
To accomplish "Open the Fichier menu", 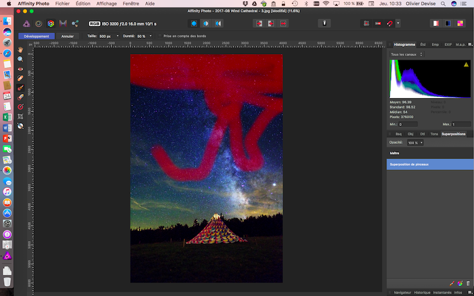I will tap(62, 4).
